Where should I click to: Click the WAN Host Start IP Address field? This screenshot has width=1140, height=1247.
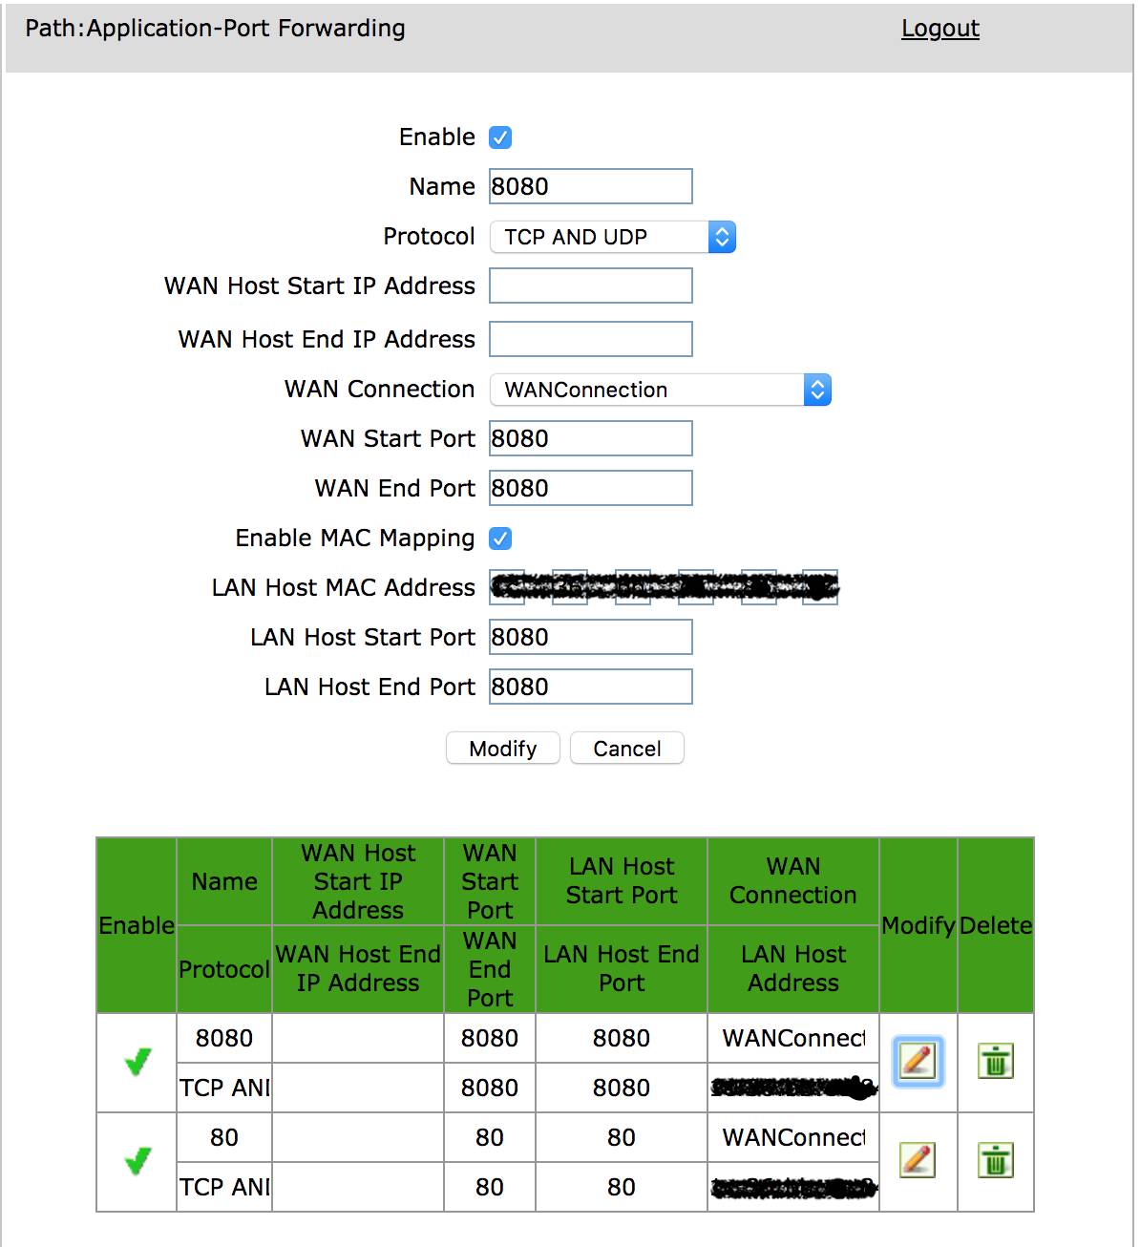pos(590,285)
